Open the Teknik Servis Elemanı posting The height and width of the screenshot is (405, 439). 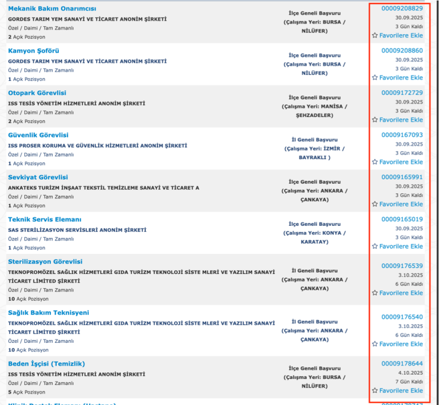45,220
